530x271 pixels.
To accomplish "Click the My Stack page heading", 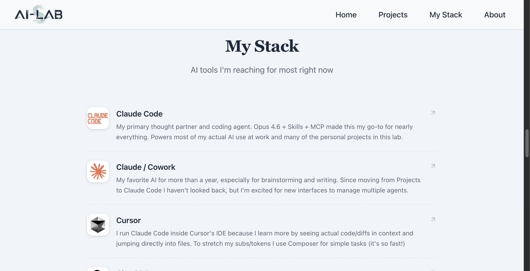I will click(x=262, y=46).
